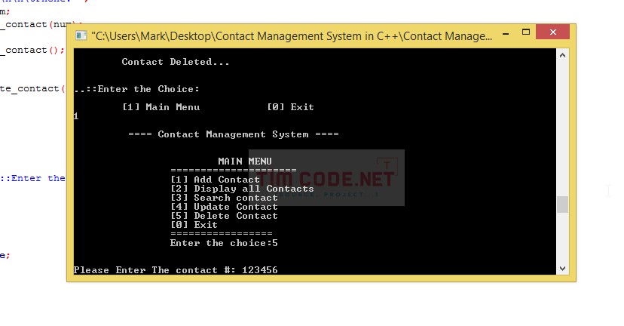The height and width of the screenshot is (326, 624).
Task: Close the Contact Management console window
Action: (552, 32)
